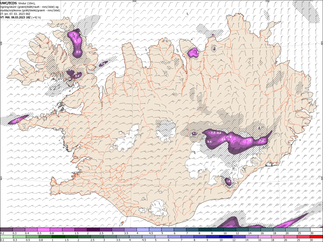Pick the 30 white swatch in the snow scale
The height and width of the screenshot is (242, 323).
[316, 229]
